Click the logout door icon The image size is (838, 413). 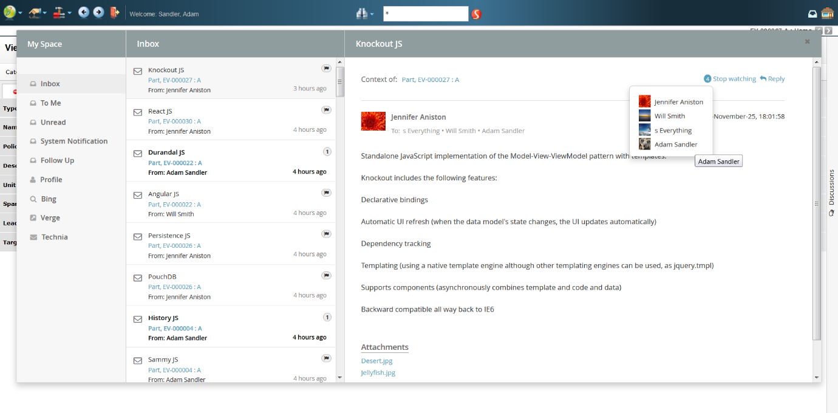[115, 13]
